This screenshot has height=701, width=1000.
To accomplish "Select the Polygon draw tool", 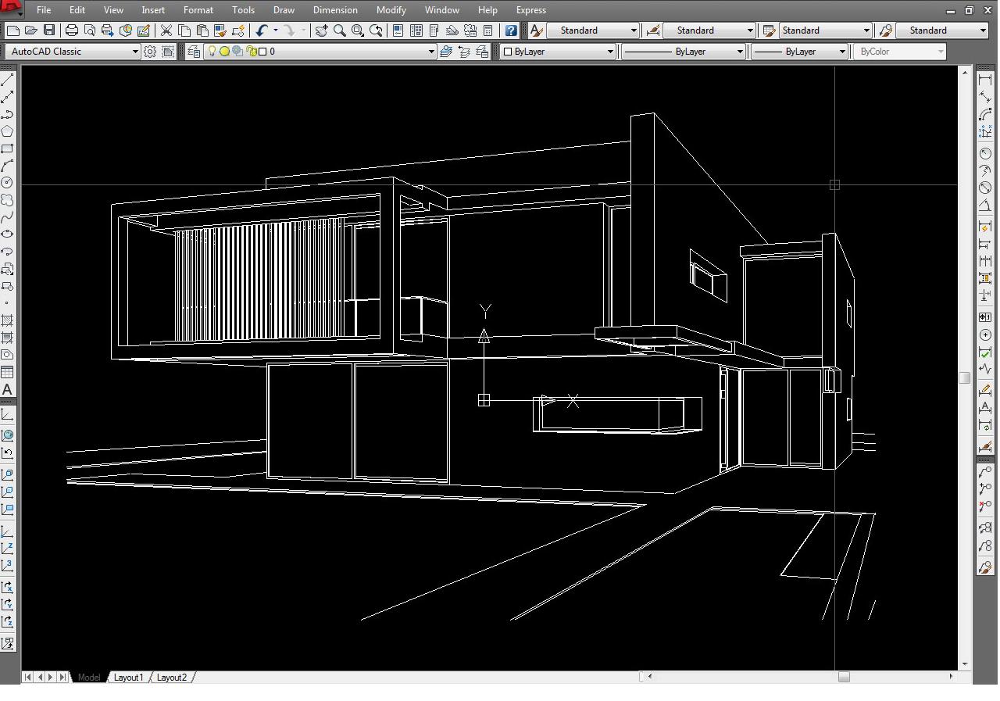I will [7, 131].
